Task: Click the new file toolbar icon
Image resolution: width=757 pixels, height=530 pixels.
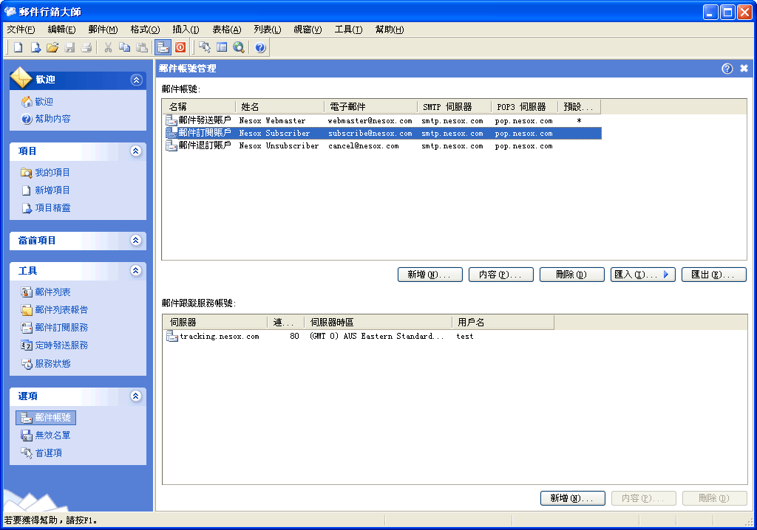Action: point(18,47)
